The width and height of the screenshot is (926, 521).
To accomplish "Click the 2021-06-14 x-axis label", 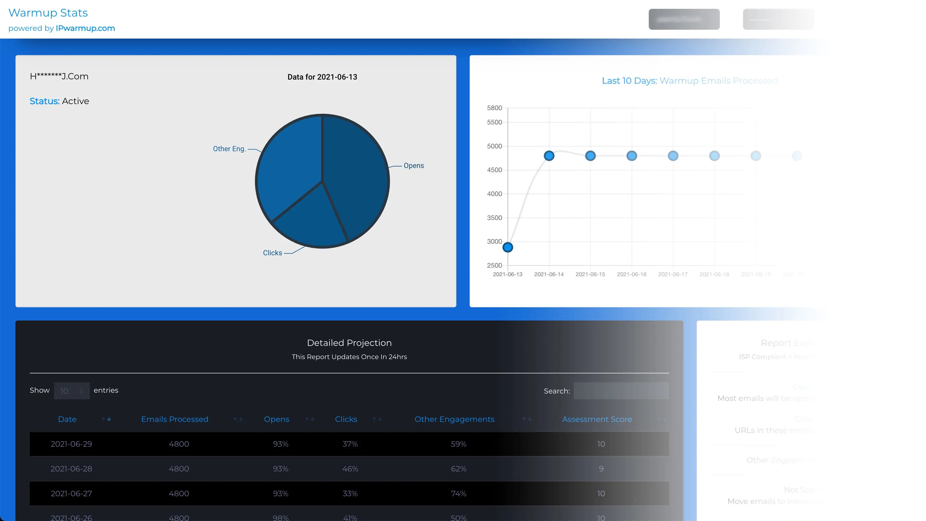I will pyautogui.click(x=549, y=274).
